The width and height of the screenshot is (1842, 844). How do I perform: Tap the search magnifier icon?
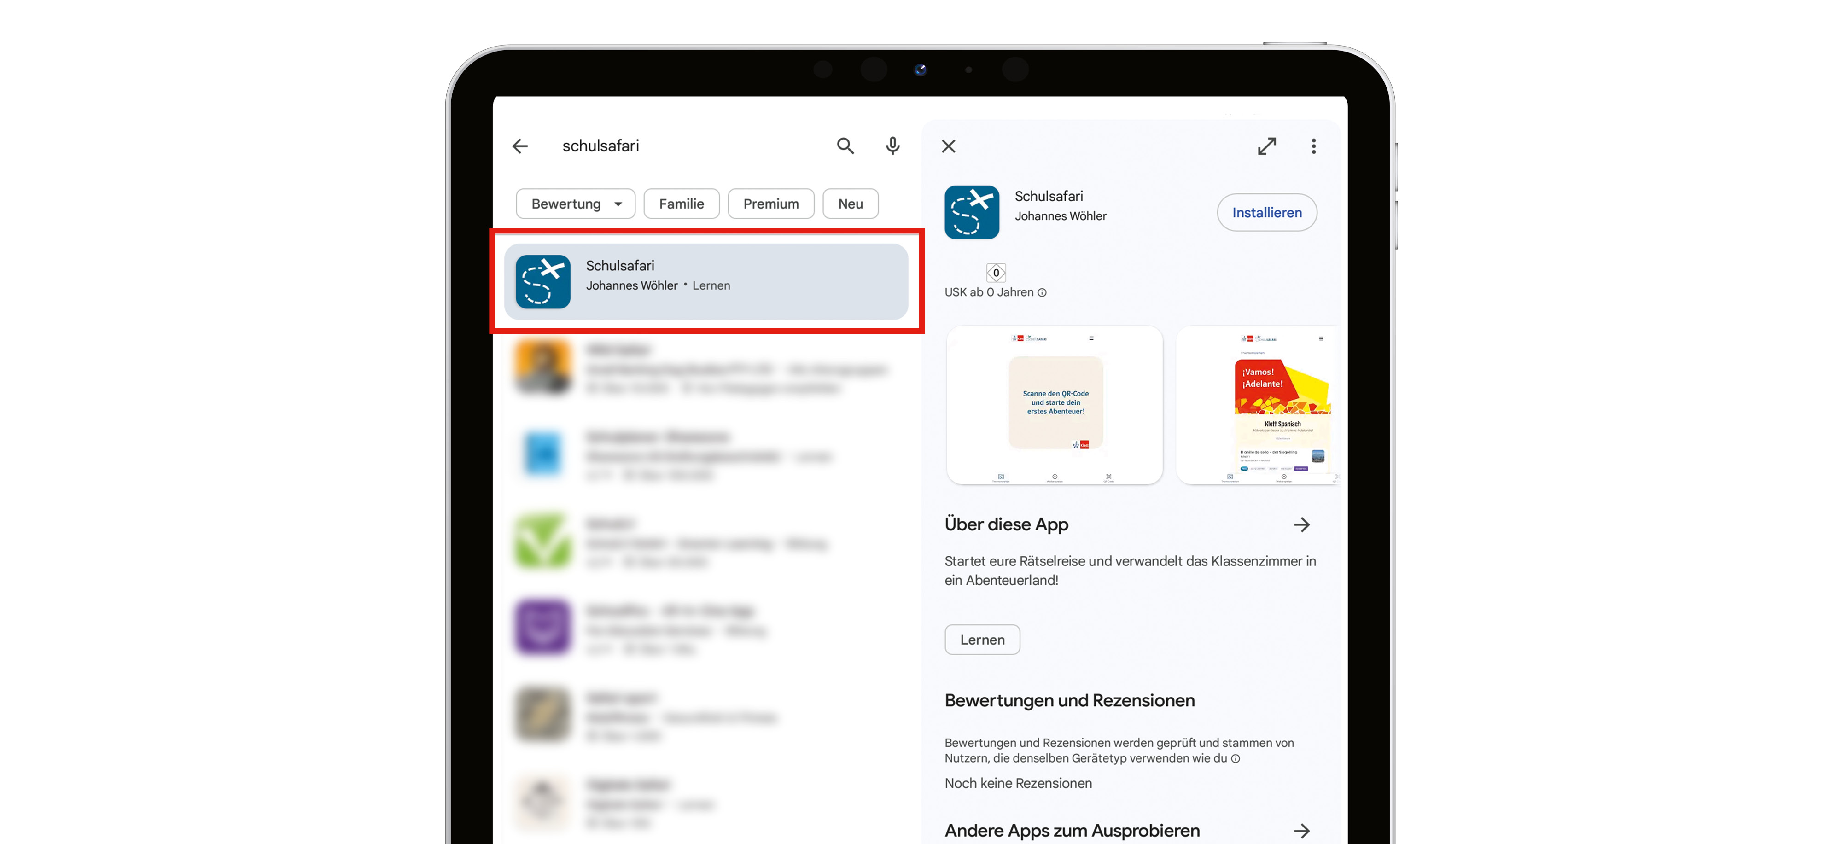[845, 146]
